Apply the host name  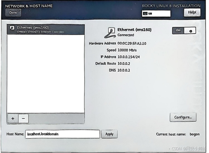click(x=109, y=134)
